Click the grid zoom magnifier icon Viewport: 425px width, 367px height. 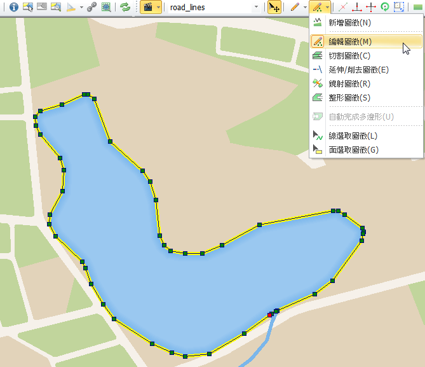[x=106, y=7]
